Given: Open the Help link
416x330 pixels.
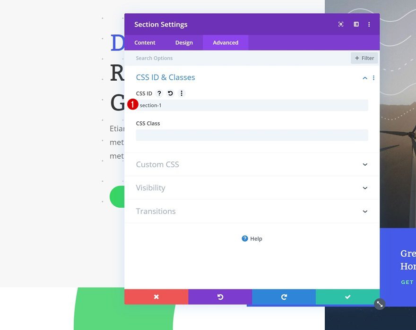Looking at the screenshot, I should click(256, 238).
